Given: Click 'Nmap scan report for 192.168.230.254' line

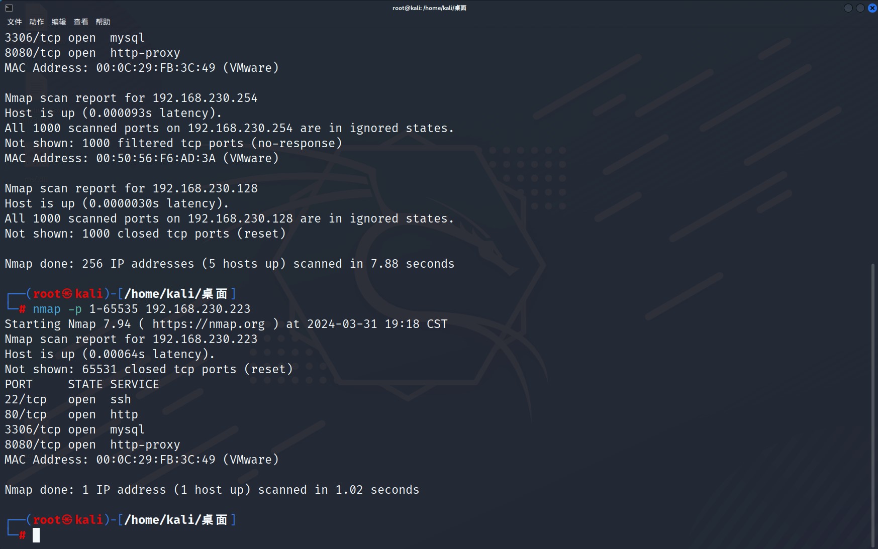Looking at the screenshot, I should pyautogui.click(x=131, y=98).
